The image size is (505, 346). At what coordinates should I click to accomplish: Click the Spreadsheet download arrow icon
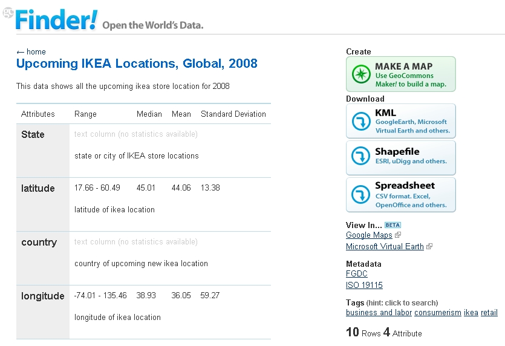[360, 194]
